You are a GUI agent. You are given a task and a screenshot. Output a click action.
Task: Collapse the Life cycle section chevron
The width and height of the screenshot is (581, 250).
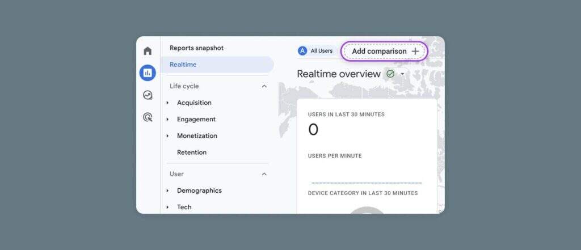(x=264, y=86)
